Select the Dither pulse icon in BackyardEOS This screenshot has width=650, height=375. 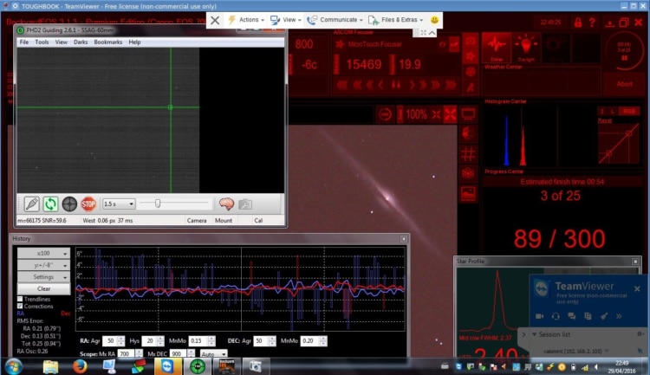[497, 48]
